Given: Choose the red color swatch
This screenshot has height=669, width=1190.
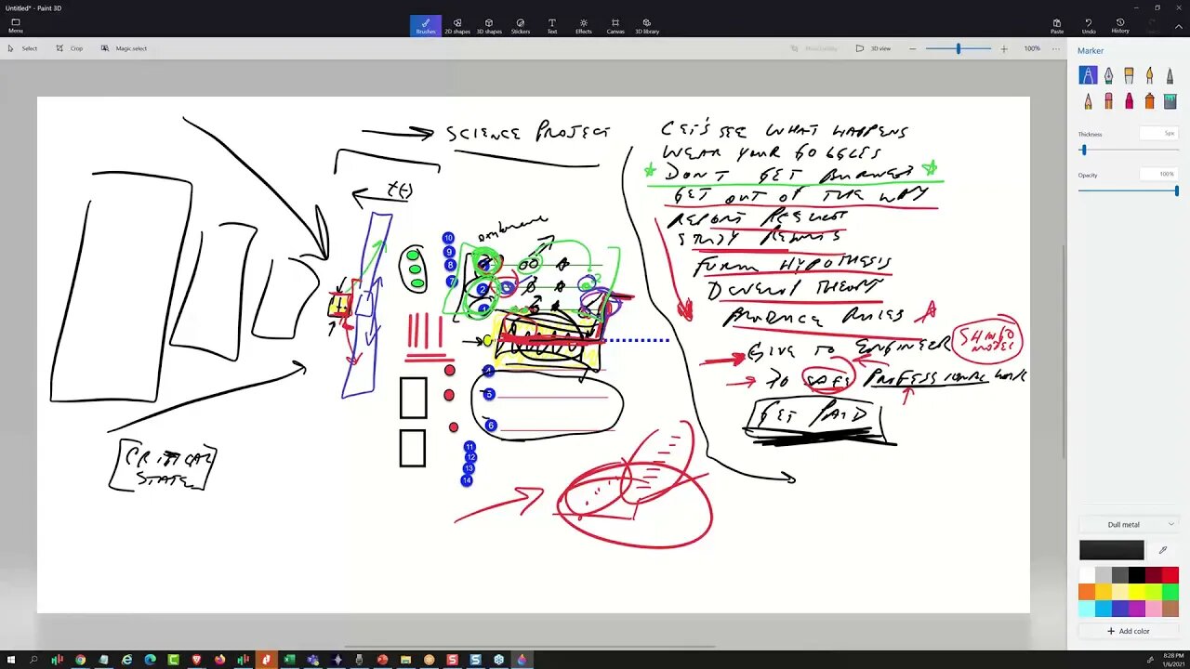Looking at the screenshot, I should (1170, 575).
